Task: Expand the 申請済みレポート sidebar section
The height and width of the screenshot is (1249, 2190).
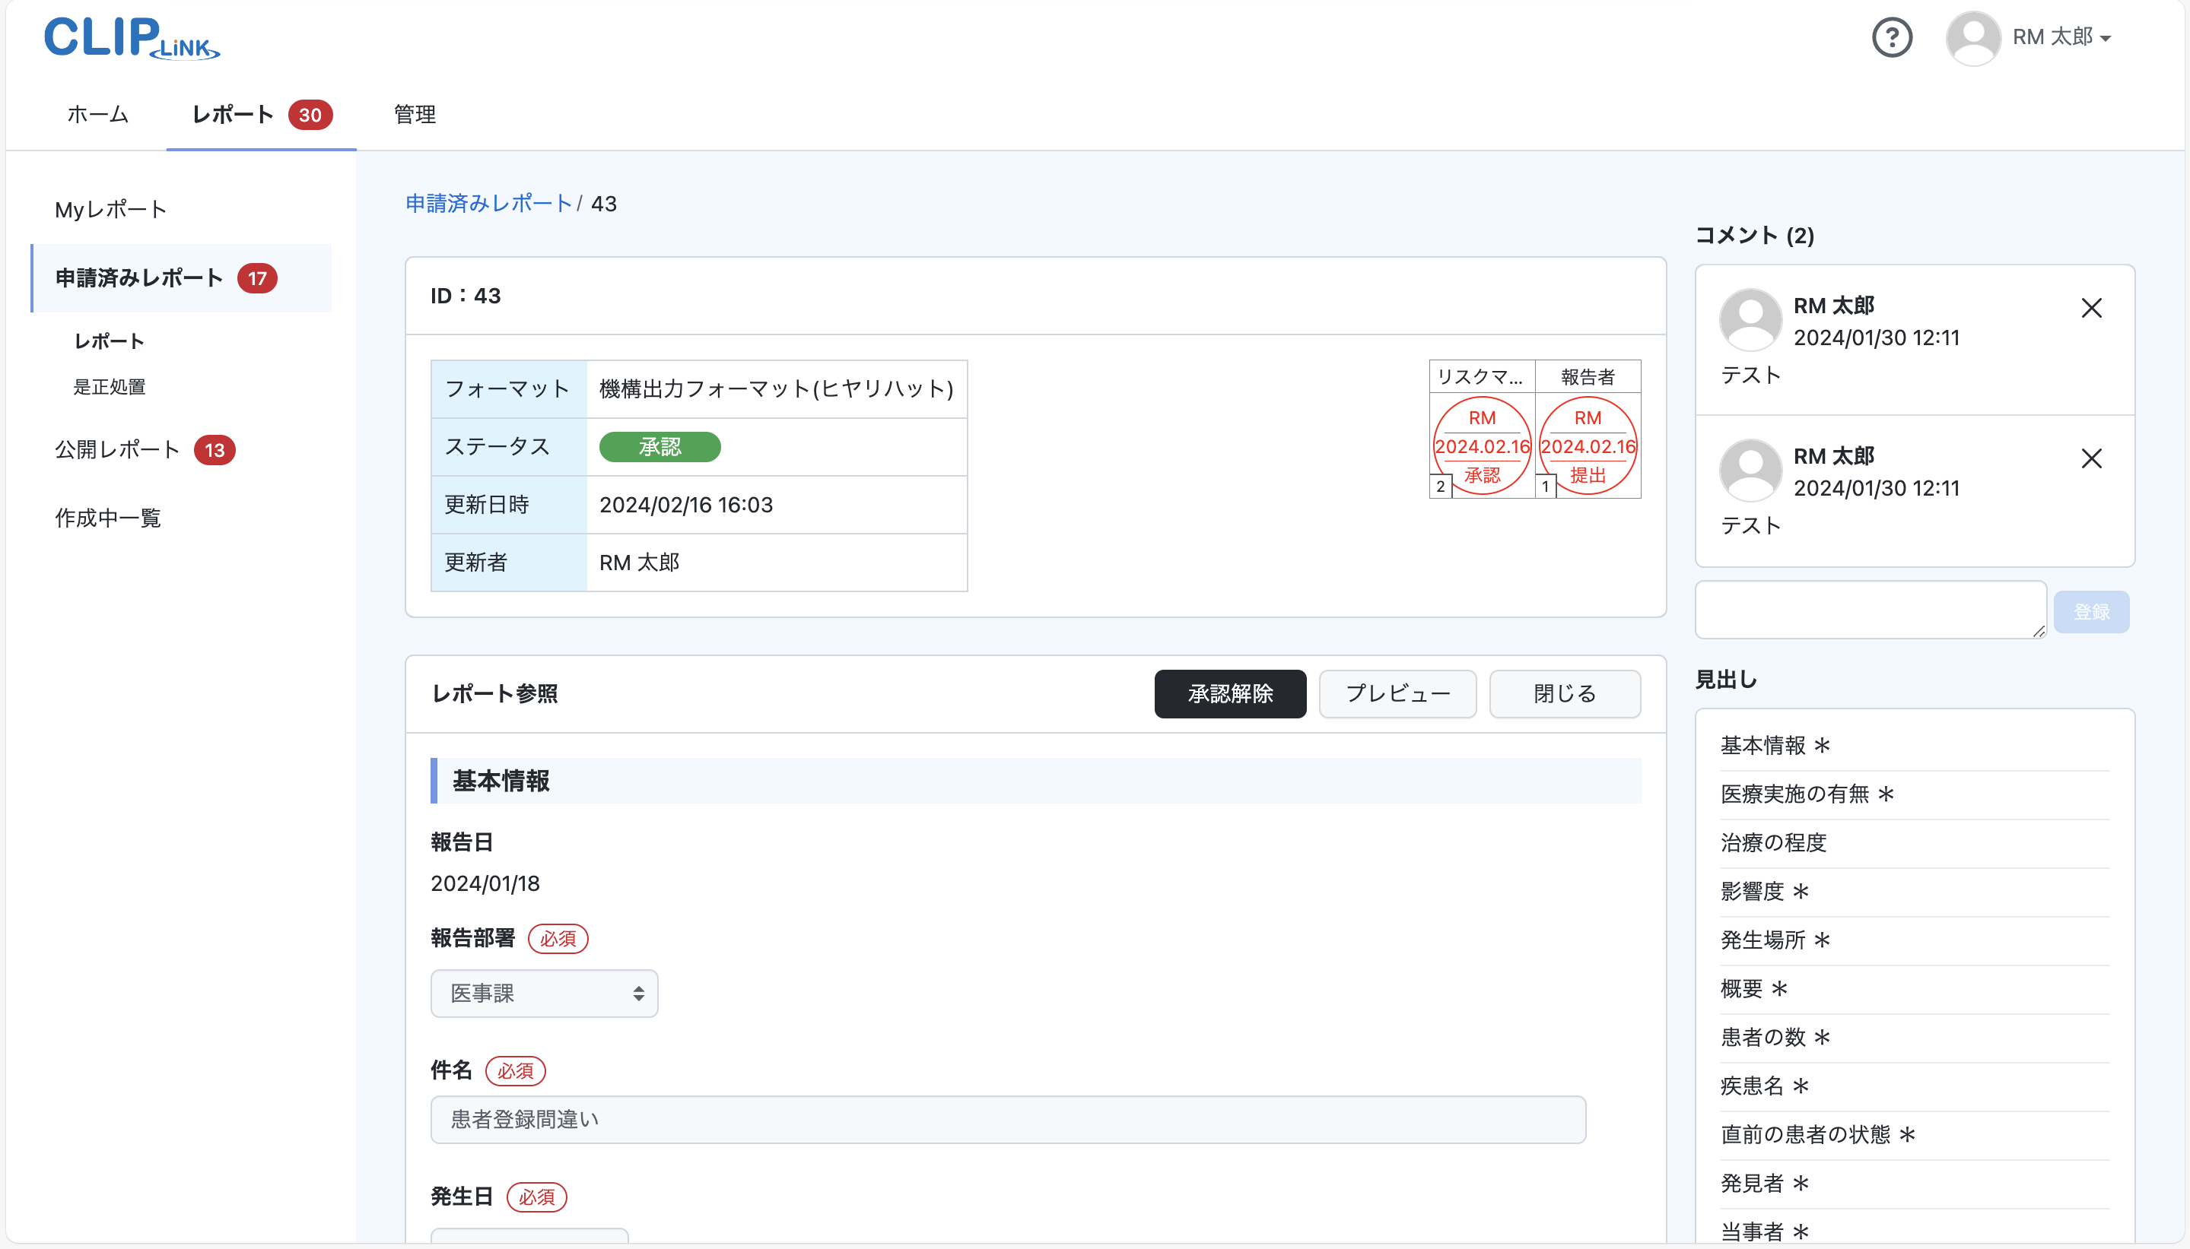Action: point(138,277)
